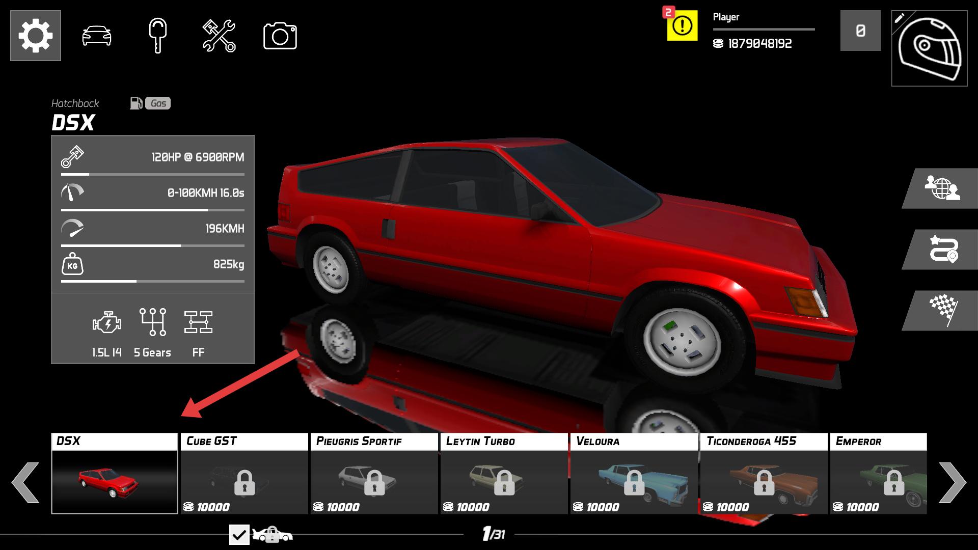This screenshot has height=550, width=978.
Task: Click the key icon
Action: (158, 36)
